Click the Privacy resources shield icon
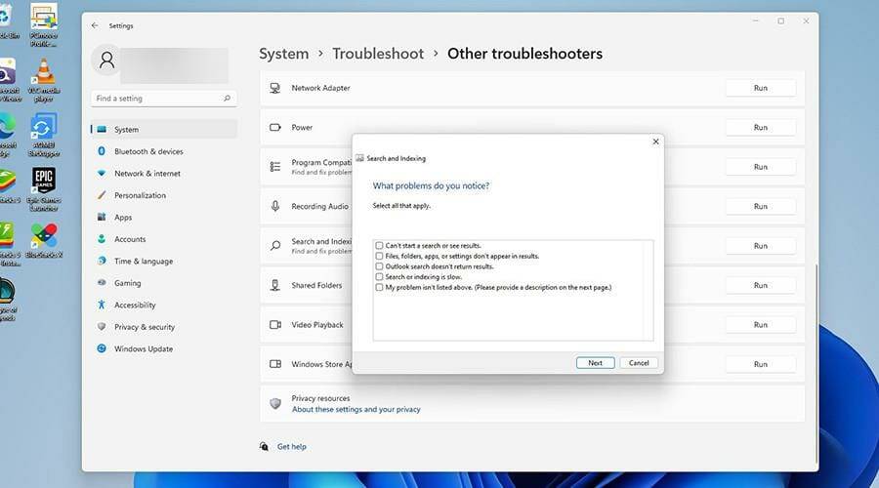Viewport: 879px width, 488px height. pos(275,403)
